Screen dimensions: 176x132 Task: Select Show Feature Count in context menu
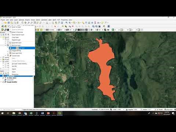[22, 35]
